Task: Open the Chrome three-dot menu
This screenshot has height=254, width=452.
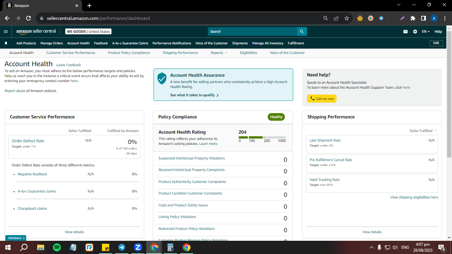Action: (x=444, y=19)
